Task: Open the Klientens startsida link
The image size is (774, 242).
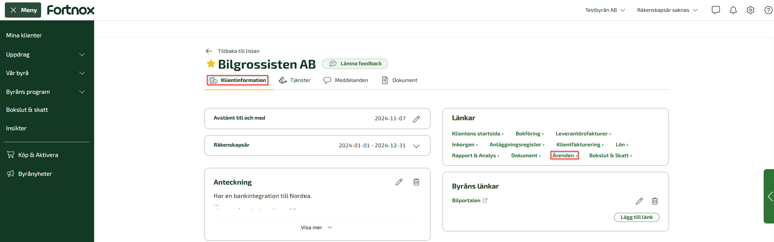Action: [478, 134]
